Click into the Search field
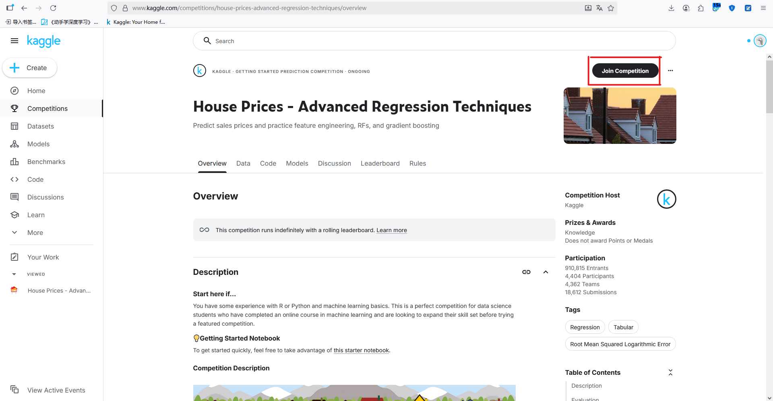The width and height of the screenshot is (773, 401). click(x=434, y=41)
